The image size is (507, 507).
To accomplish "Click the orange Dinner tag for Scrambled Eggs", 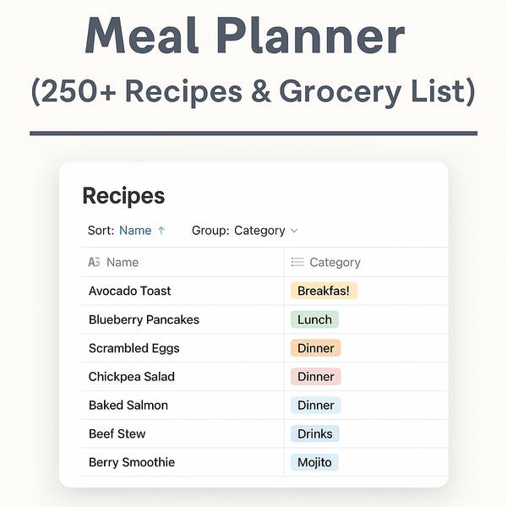I will [x=315, y=348].
